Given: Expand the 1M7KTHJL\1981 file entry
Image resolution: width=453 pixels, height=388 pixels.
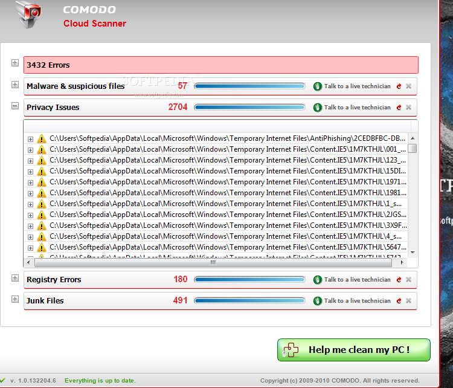Looking at the screenshot, I should click(30, 193).
